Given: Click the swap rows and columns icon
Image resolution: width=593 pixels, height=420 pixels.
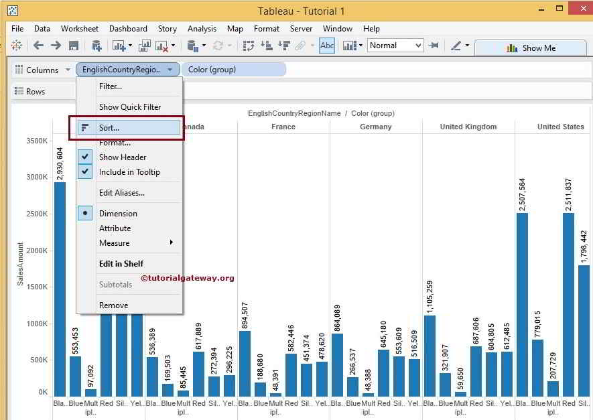Looking at the screenshot, I should (249, 46).
